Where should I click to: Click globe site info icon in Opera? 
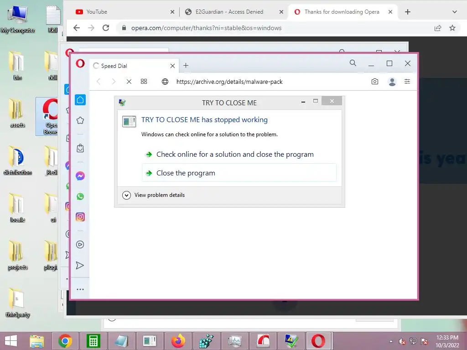point(165,82)
